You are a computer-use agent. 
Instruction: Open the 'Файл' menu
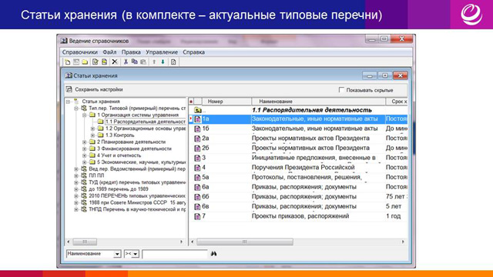coord(109,52)
